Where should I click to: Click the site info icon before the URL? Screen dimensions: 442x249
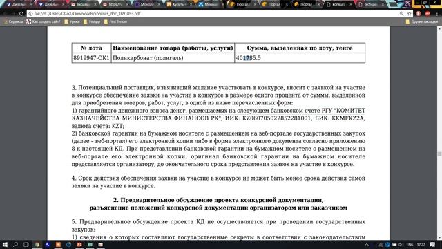(x=30, y=14)
